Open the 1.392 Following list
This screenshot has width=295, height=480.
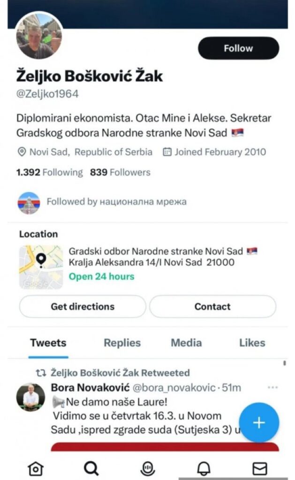(49, 172)
